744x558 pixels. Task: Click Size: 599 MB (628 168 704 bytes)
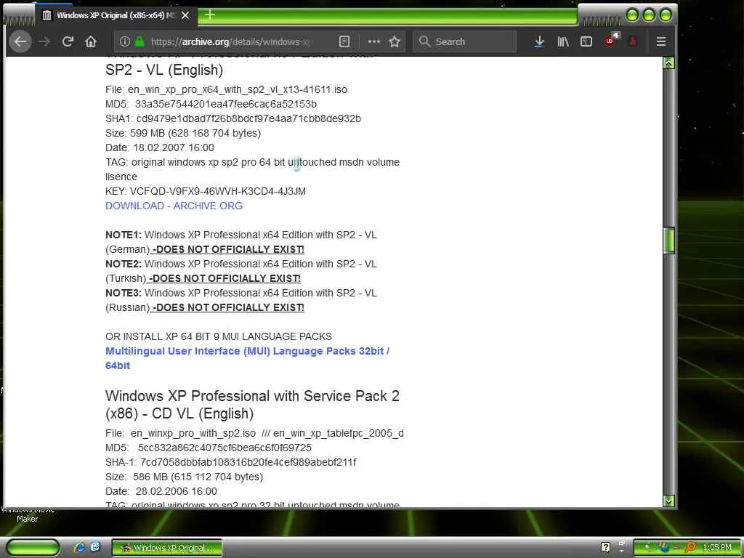pos(183,134)
